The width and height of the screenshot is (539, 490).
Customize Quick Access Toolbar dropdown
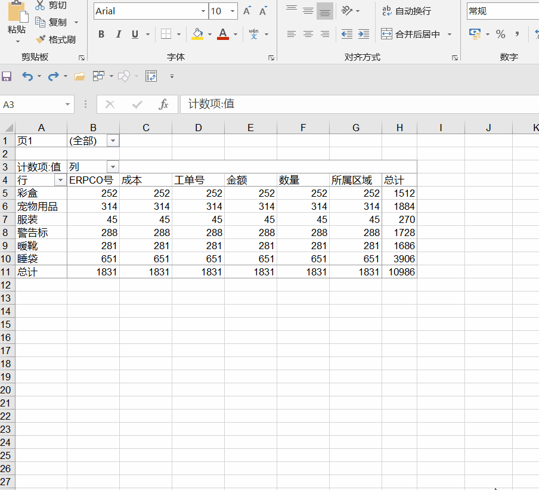pyautogui.click(x=172, y=76)
